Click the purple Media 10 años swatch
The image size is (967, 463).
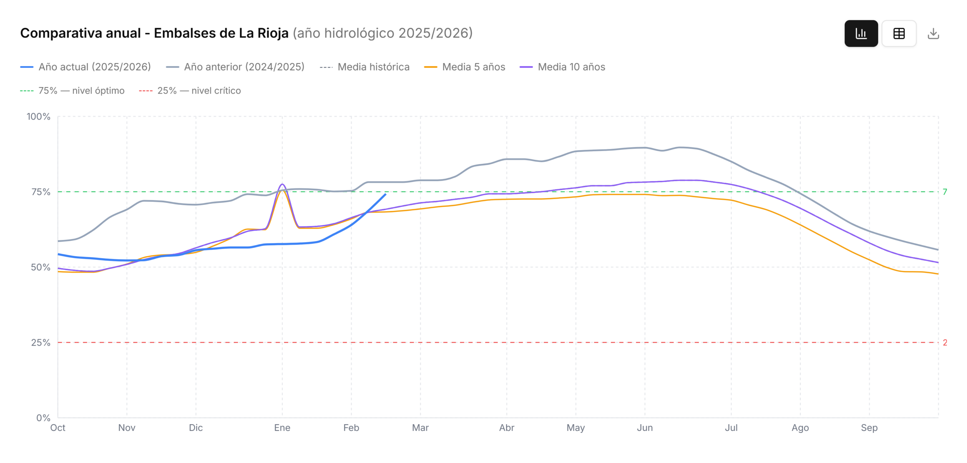526,67
